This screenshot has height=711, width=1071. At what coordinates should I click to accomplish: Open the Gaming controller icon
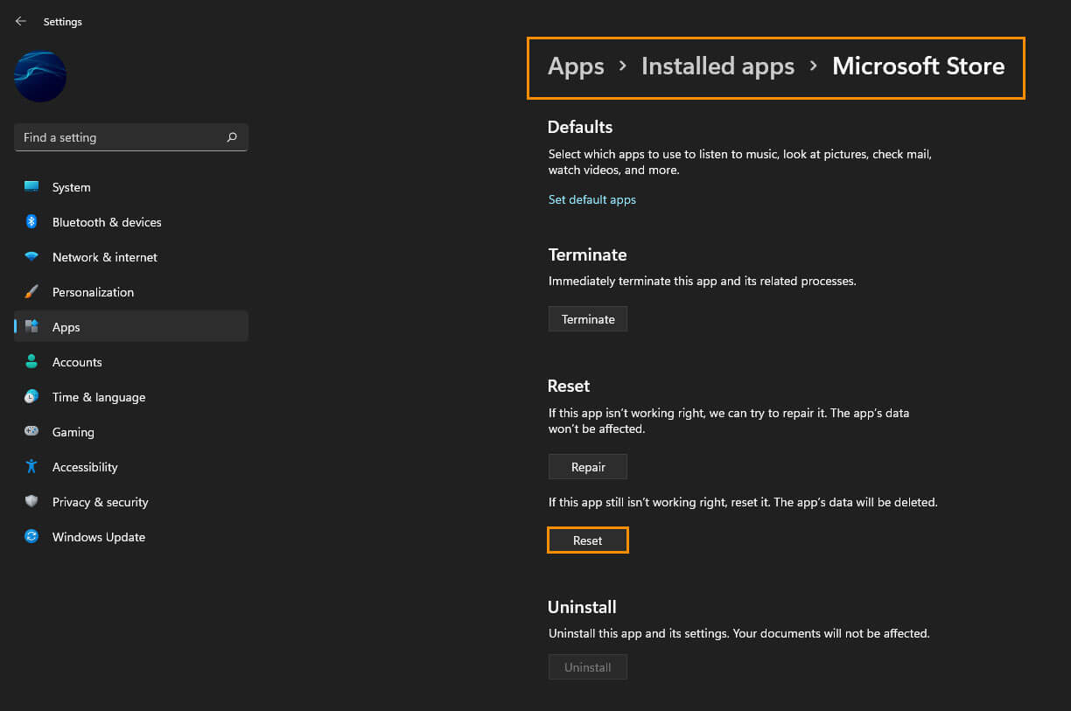[x=31, y=432]
